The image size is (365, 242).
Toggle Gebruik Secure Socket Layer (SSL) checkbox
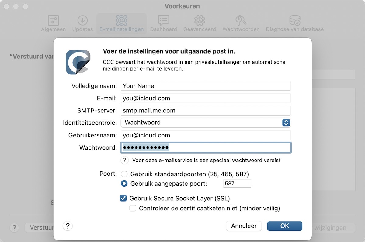point(123,199)
